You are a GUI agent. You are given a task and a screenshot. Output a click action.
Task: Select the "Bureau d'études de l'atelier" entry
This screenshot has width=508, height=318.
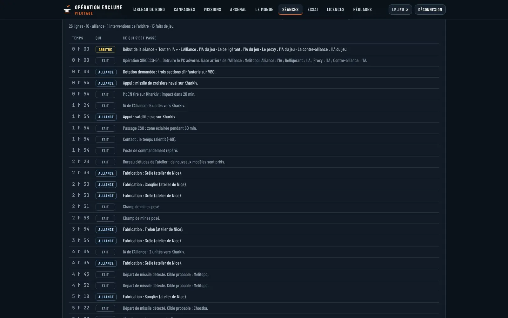[x=174, y=162]
